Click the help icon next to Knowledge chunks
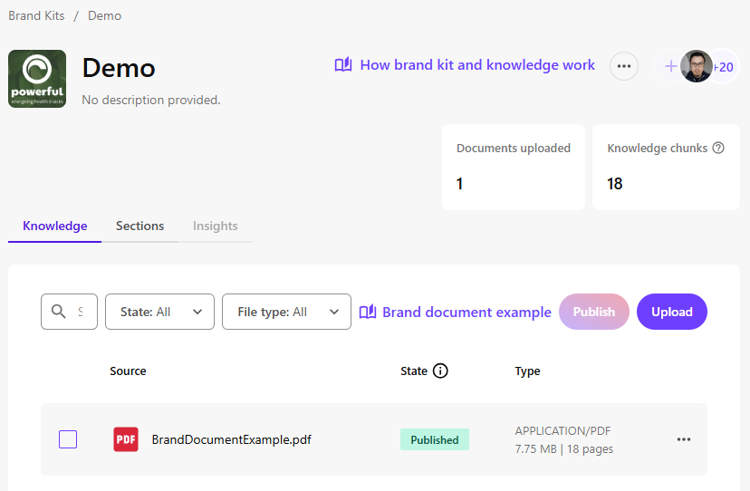 click(x=718, y=149)
